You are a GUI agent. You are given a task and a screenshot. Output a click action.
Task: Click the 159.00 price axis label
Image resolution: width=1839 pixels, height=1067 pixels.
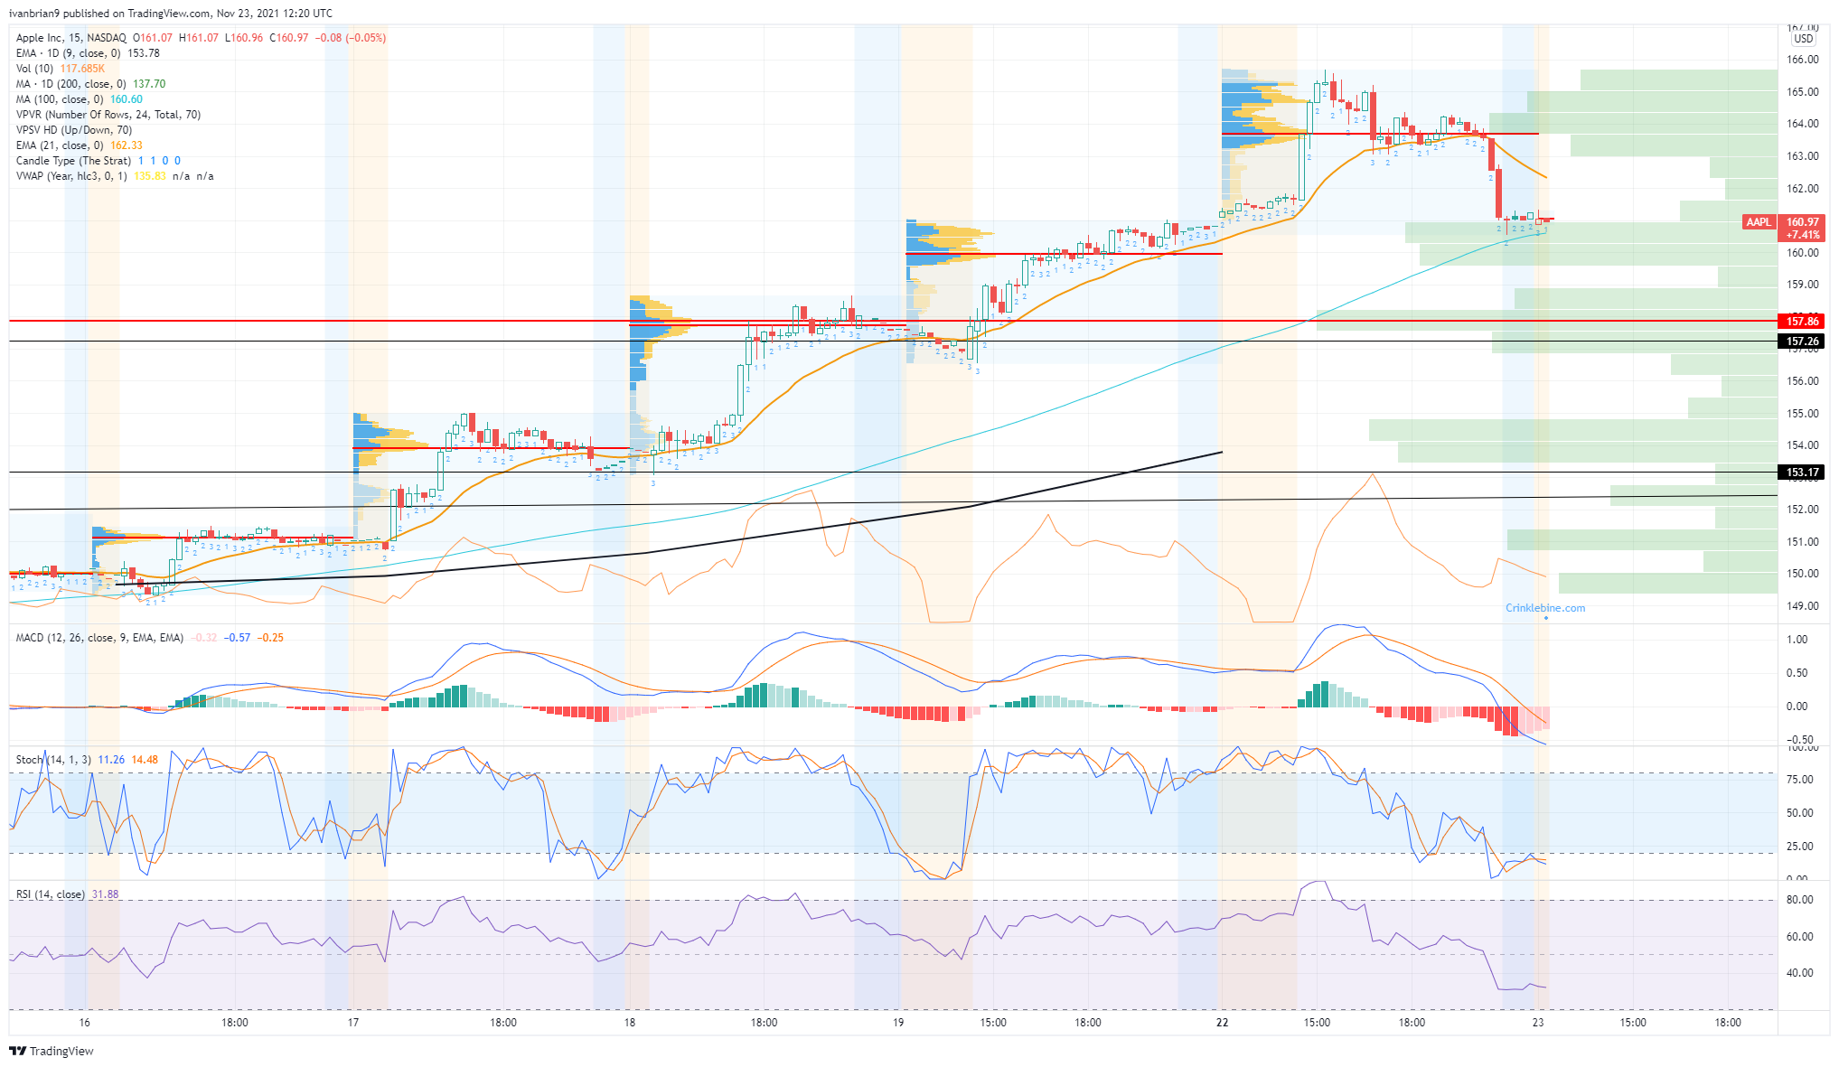click(x=1803, y=285)
